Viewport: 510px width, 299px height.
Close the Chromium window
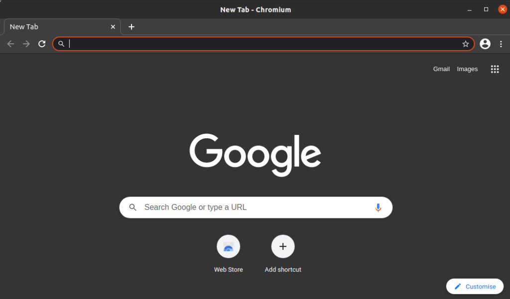coord(502,9)
